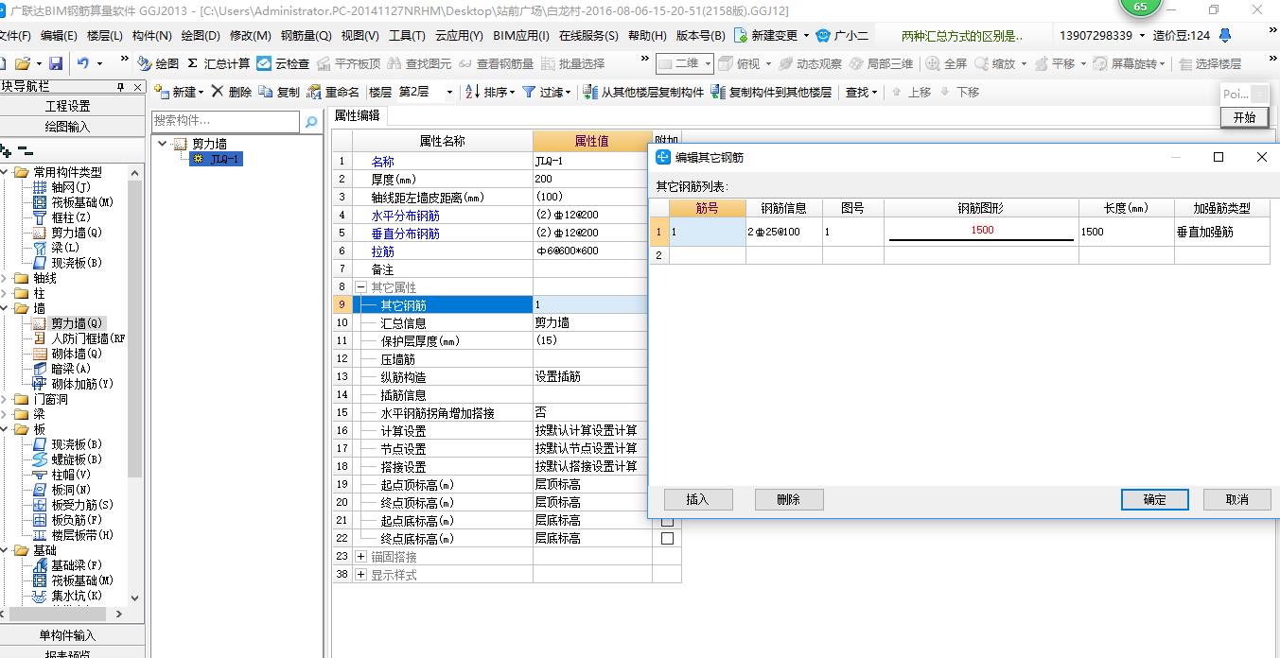Expand the 轴线 tree folder
Image resolution: width=1280 pixels, height=658 pixels.
(6, 278)
